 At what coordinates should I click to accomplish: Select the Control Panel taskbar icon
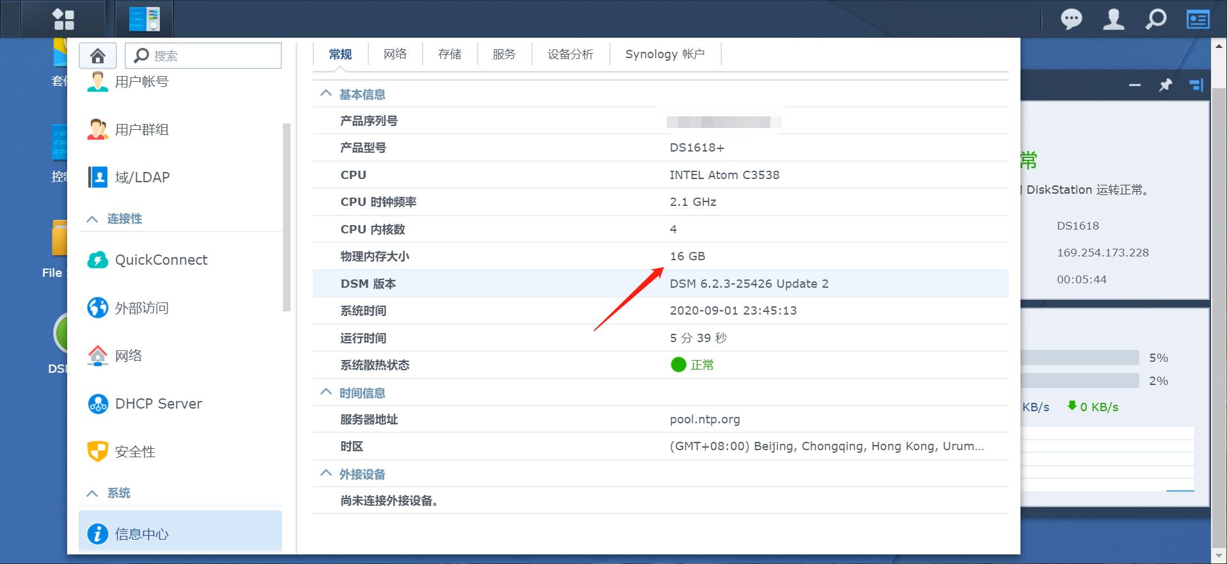(x=144, y=19)
